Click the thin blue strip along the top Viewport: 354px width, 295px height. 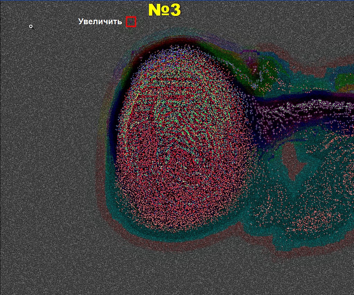pyautogui.click(x=177, y=1)
